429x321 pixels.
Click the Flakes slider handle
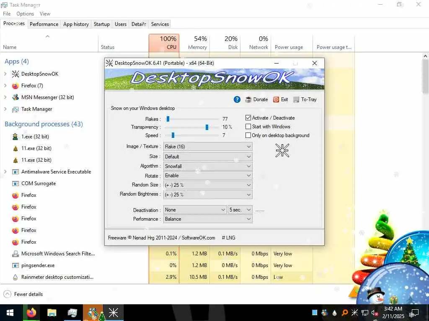coord(168,119)
